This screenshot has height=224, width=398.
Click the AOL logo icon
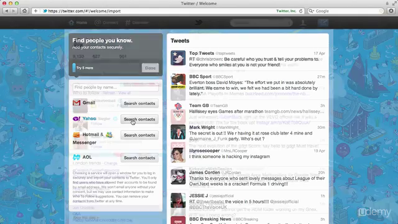pyautogui.click(x=76, y=157)
